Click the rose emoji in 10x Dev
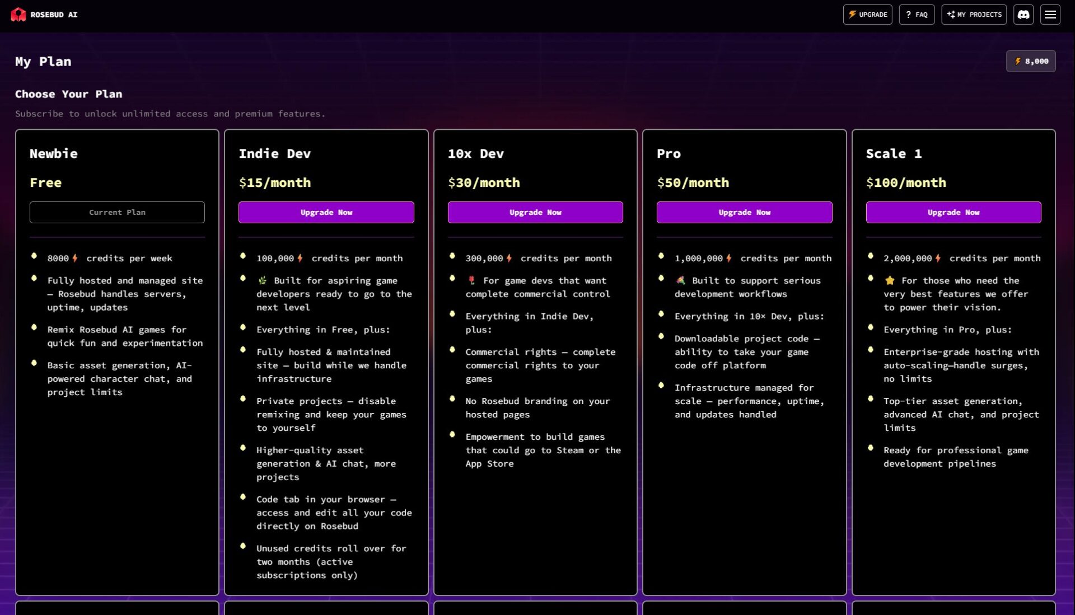 coord(471,281)
